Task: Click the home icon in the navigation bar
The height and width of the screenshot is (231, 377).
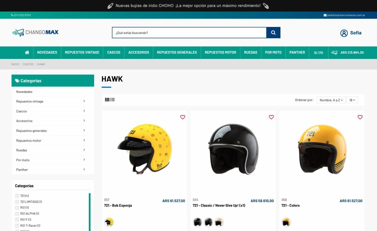Action: (x=27, y=52)
